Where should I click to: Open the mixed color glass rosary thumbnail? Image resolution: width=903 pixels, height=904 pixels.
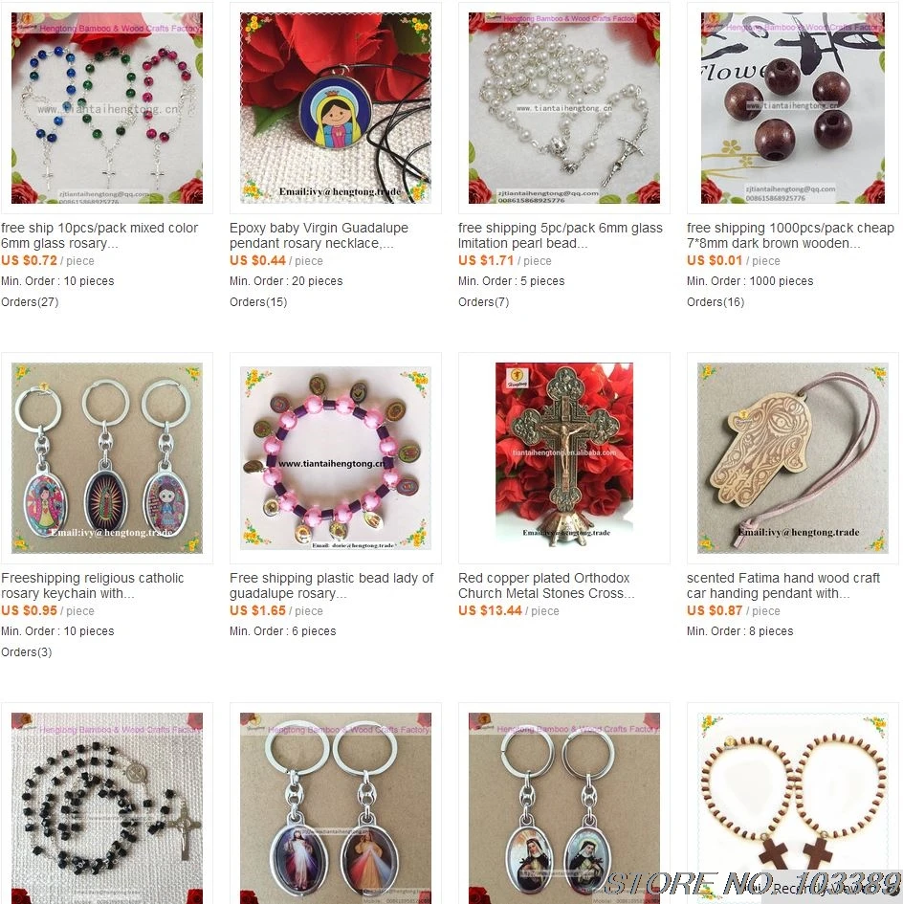click(107, 108)
